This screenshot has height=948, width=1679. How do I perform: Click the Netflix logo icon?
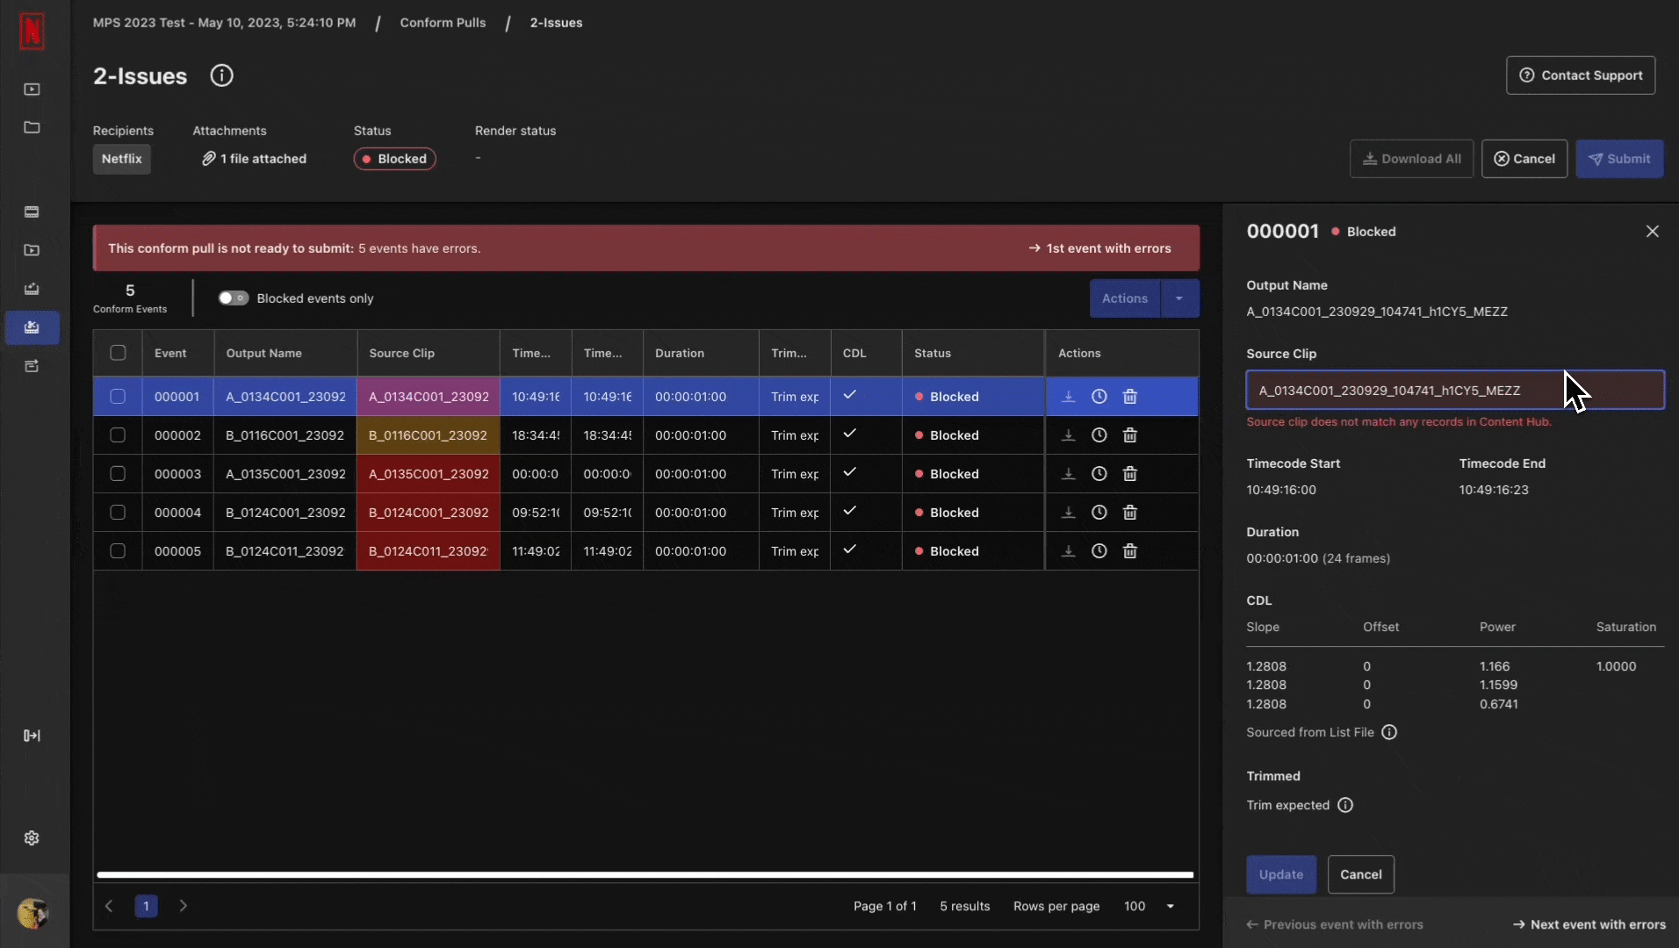click(x=32, y=32)
